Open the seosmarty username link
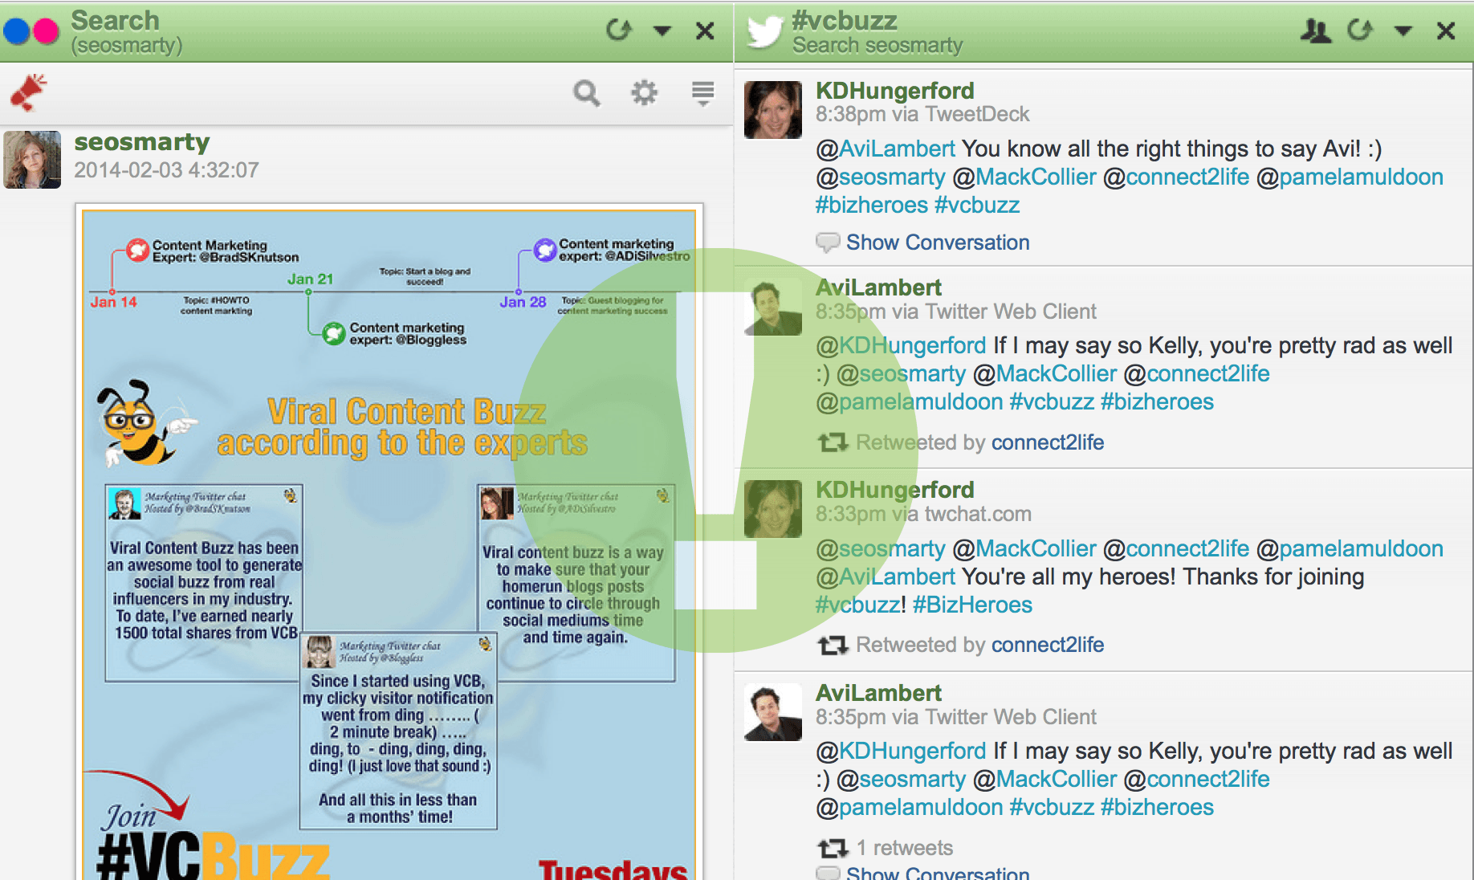Screen dimensions: 1474x880 click(142, 142)
